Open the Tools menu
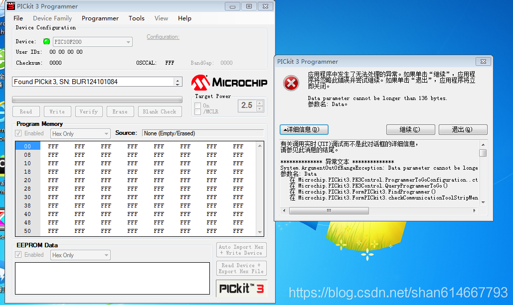Screen dimensions: 513x305 click(x=137, y=18)
